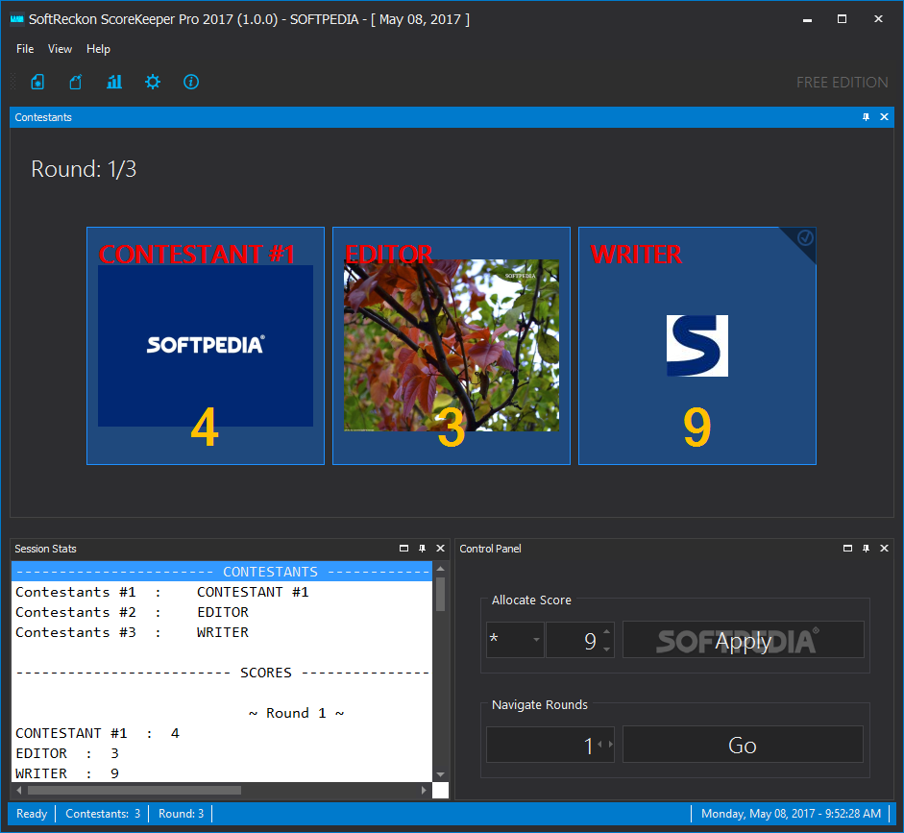Click the date and time in status bar
This screenshot has width=904, height=833.
791,814
